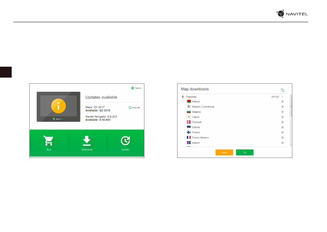
Task: Click the Buy shopping cart icon
Action: click(x=49, y=141)
